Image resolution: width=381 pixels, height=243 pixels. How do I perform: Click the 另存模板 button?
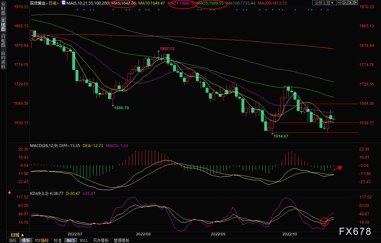click(x=101, y=240)
